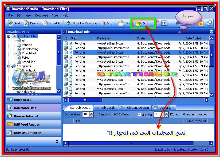The height and width of the screenshot is (157, 220).
Task: Open the Tools menu
Action: coord(55,15)
